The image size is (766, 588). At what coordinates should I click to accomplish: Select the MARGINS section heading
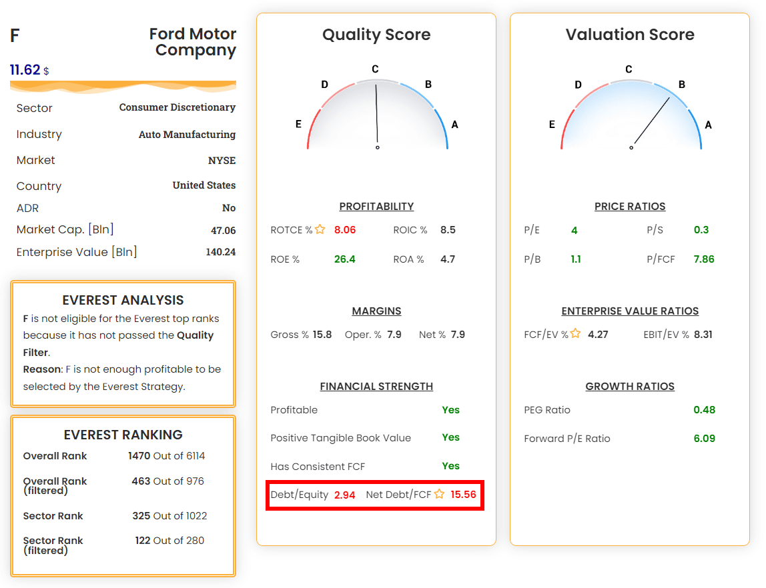click(x=376, y=311)
